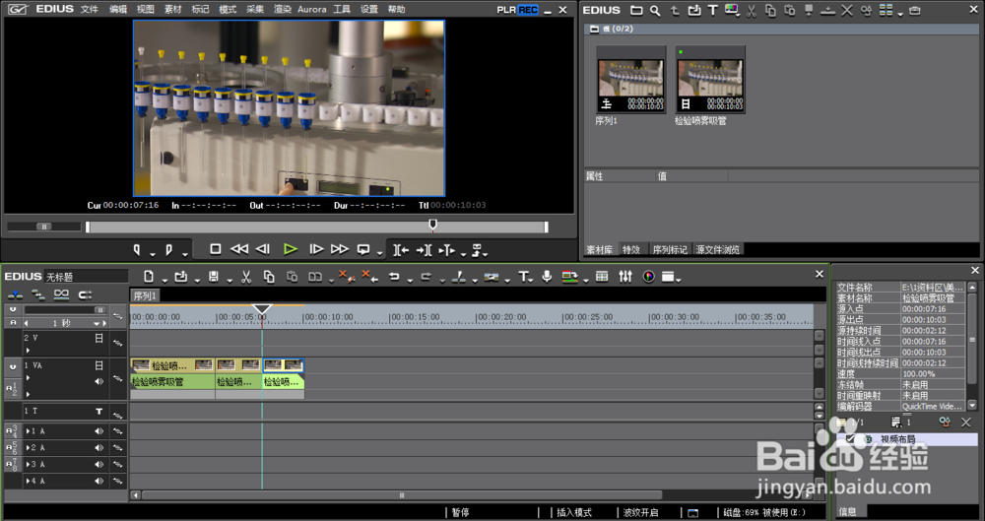Mute audio on track 1 A

click(98, 431)
